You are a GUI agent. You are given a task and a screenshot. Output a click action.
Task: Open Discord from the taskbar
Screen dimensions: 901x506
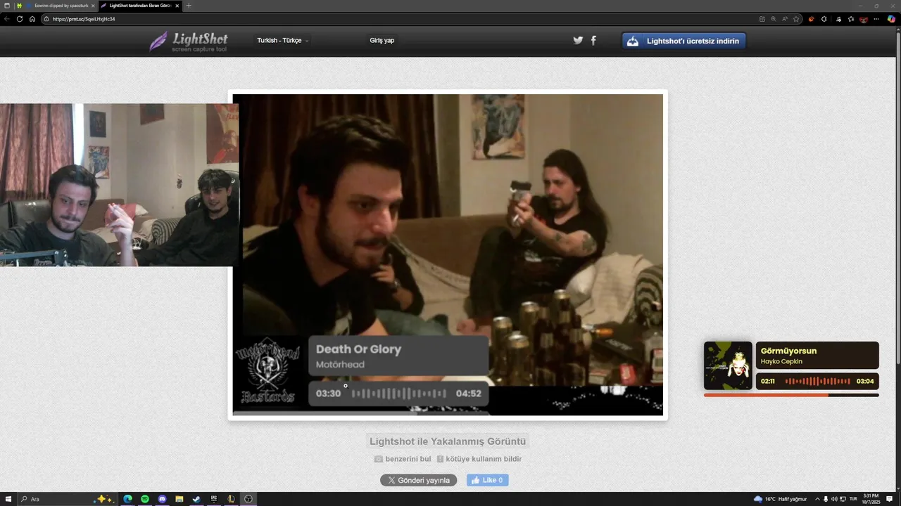(x=163, y=499)
